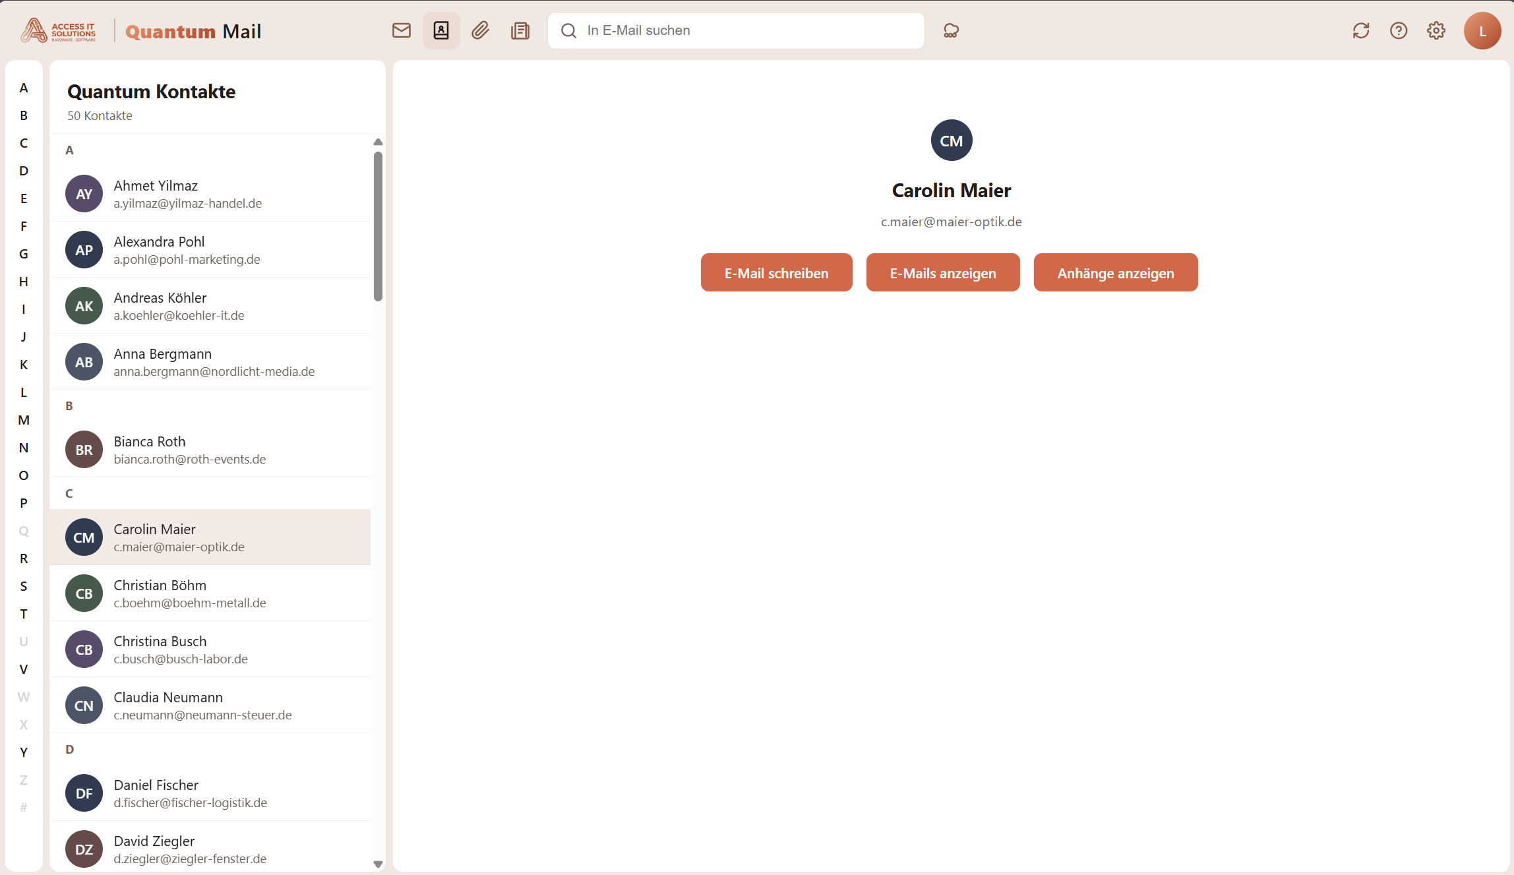This screenshot has height=875, width=1514.
Task: Open the help question mark icon
Action: pos(1399,30)
